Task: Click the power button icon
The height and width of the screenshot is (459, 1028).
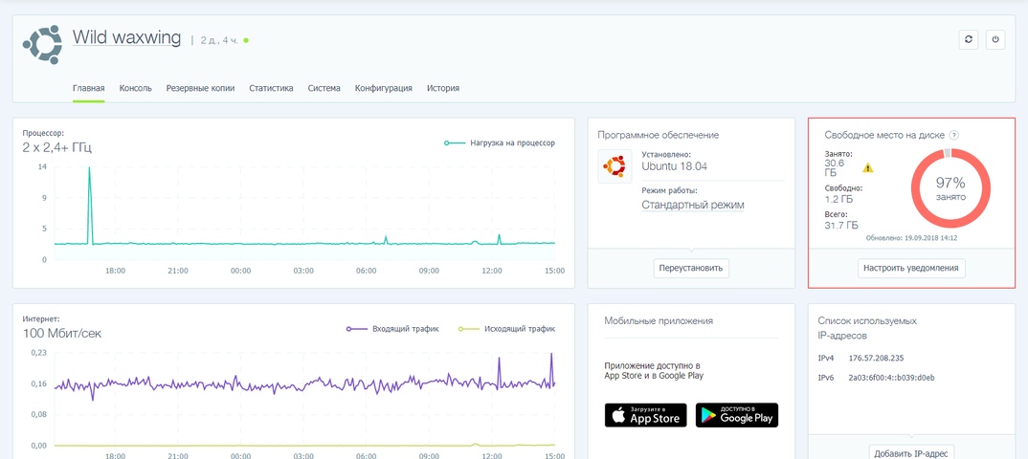Action: point(995,39)
